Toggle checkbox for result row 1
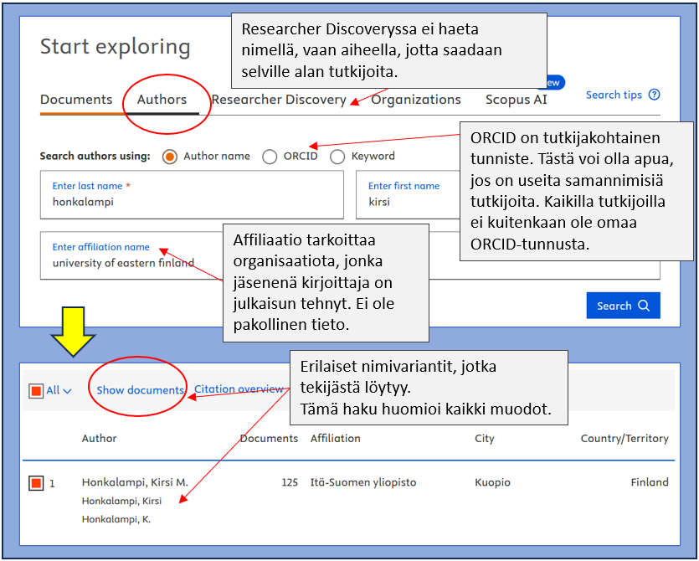The width and height of the screenshot is (699, 561). [x=36, y=483]
